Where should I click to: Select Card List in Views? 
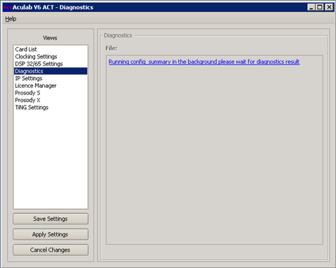click(x=51, y=49)
